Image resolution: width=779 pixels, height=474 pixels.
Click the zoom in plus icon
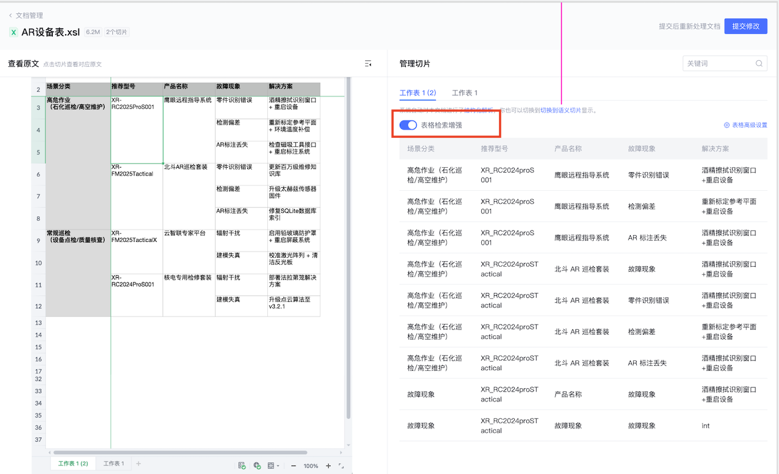click(x=328, y=465)
